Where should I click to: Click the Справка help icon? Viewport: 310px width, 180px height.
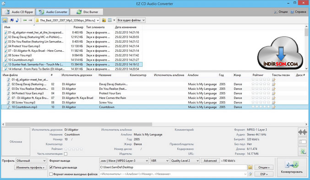coord(292,12)
